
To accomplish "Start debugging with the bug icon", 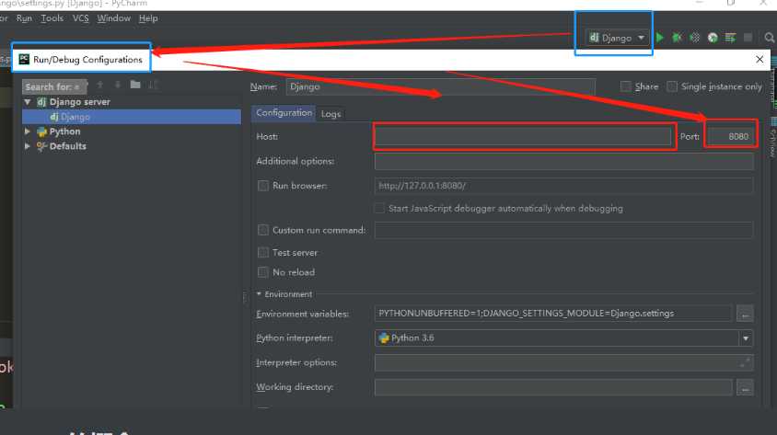I will tap(677, 38).
